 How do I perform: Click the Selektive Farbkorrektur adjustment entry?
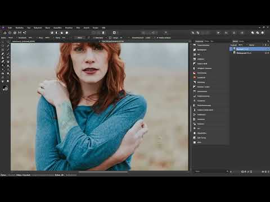211,110
